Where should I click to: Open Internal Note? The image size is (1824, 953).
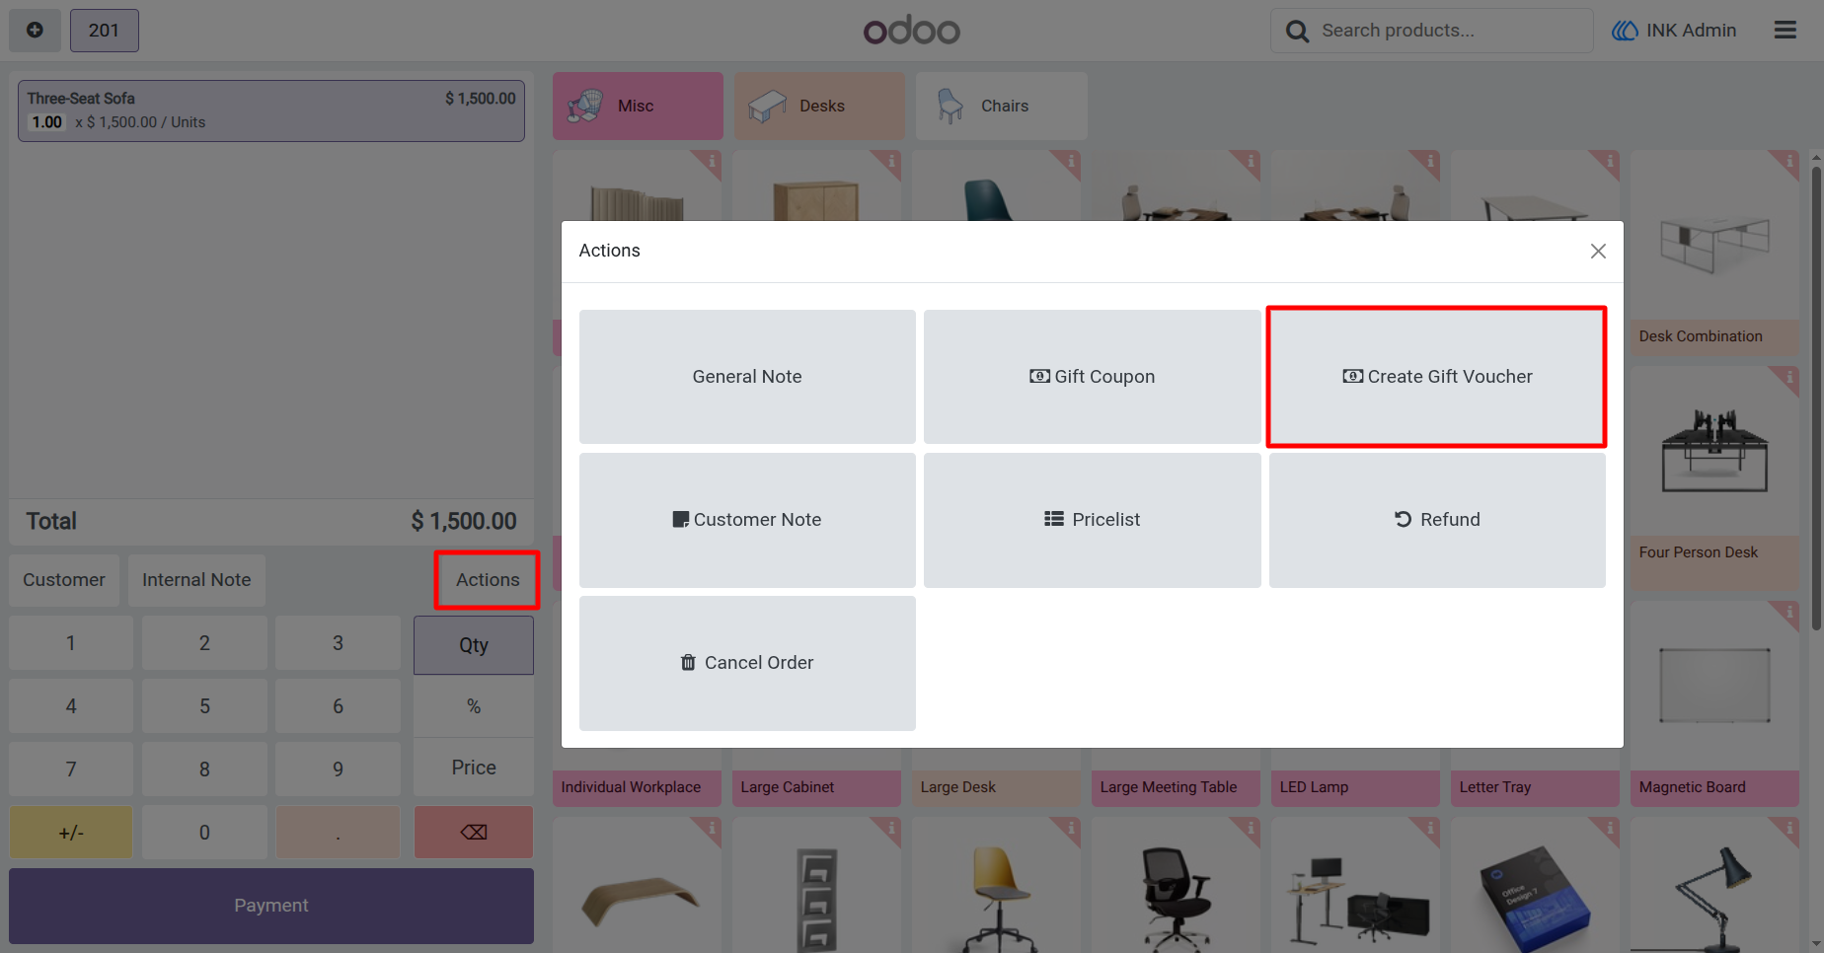(x=196, y=580)
